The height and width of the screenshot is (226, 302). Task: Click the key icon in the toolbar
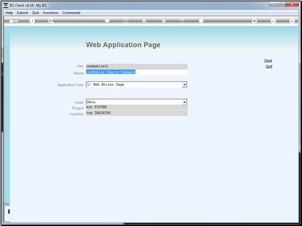point(13,21)
